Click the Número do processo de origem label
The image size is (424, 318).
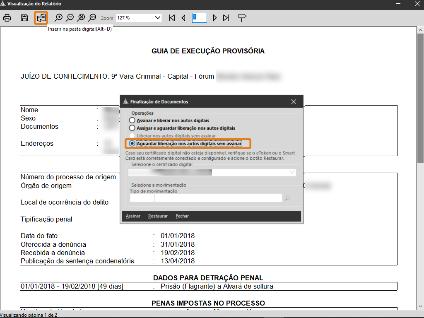coord(68,177)
